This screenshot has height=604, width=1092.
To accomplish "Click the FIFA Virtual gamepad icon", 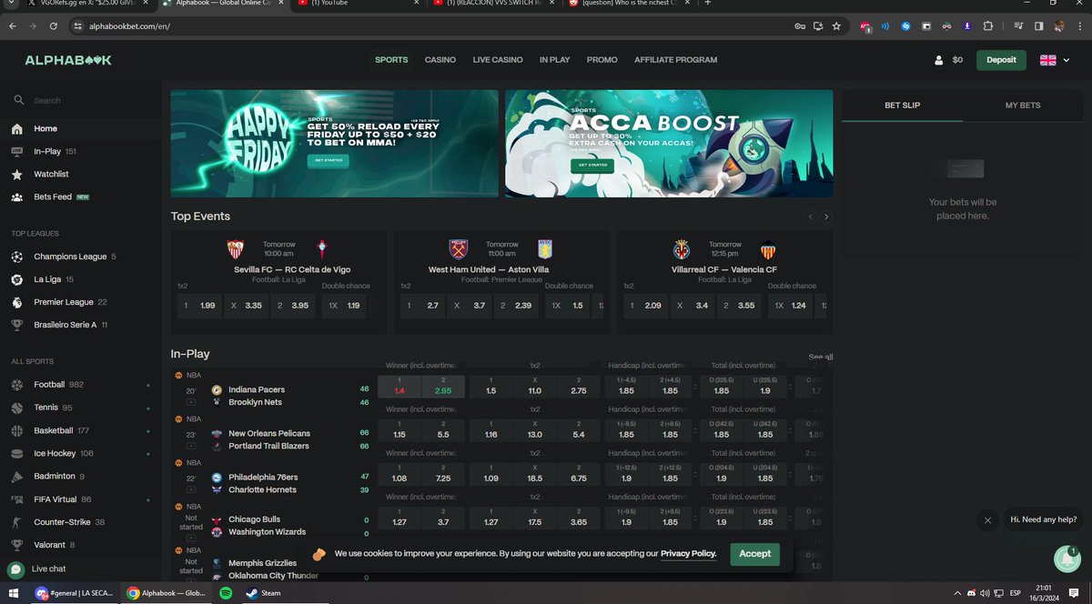I will [x=17, y=499].
